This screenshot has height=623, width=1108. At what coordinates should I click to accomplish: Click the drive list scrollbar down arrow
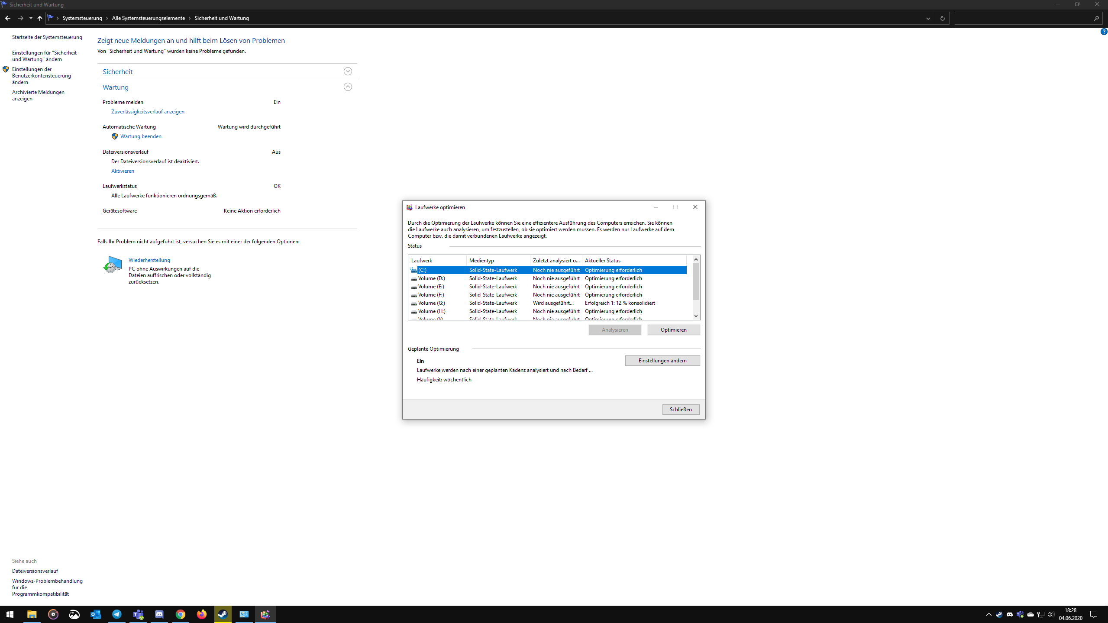click(696, 316)
